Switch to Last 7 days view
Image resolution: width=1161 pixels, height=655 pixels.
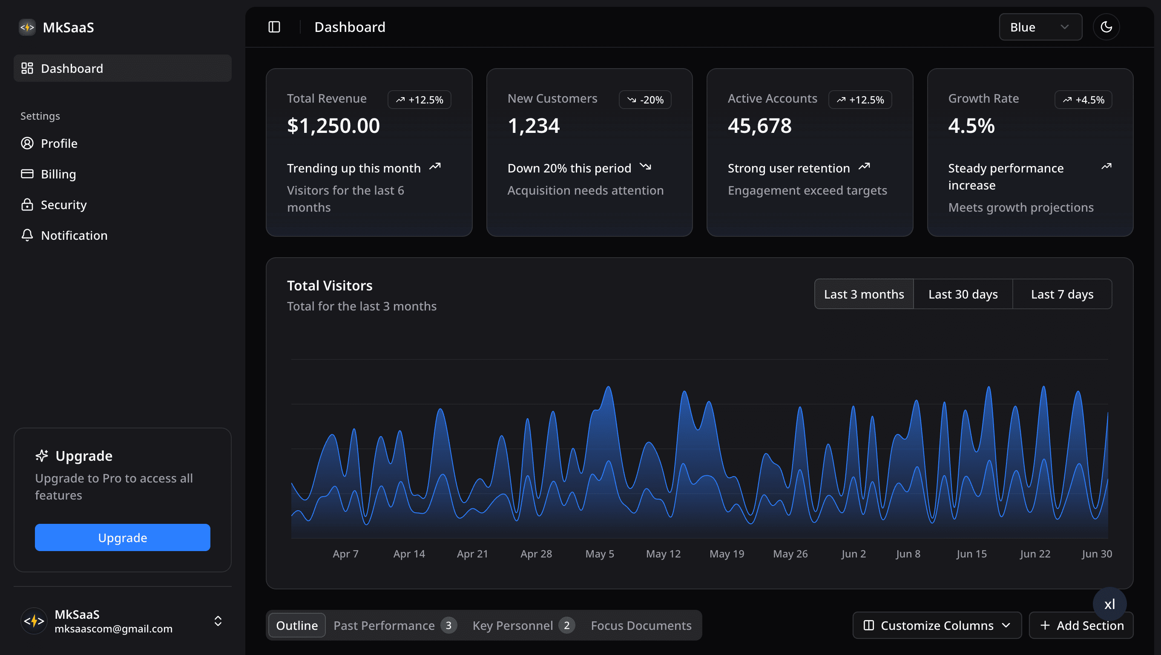point(1062,294)
